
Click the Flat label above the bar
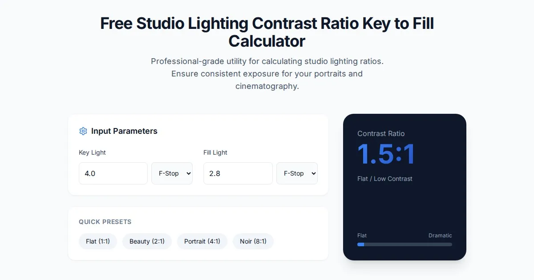(362, 236)
